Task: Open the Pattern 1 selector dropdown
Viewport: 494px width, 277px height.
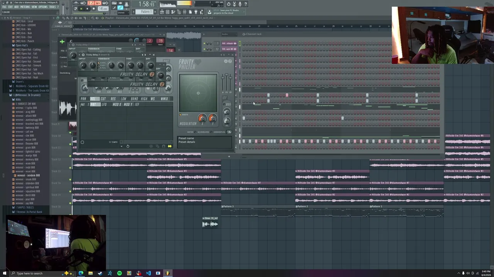Action: (145, 12)
